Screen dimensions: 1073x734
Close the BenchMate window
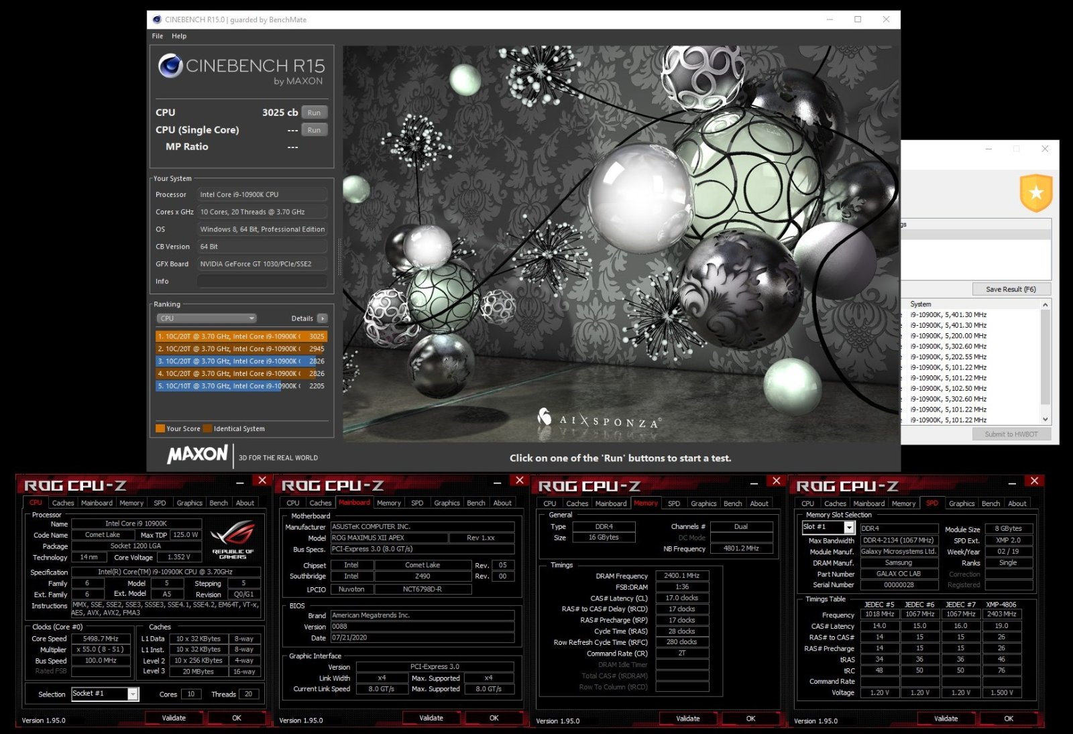[x=1045, y=149]
